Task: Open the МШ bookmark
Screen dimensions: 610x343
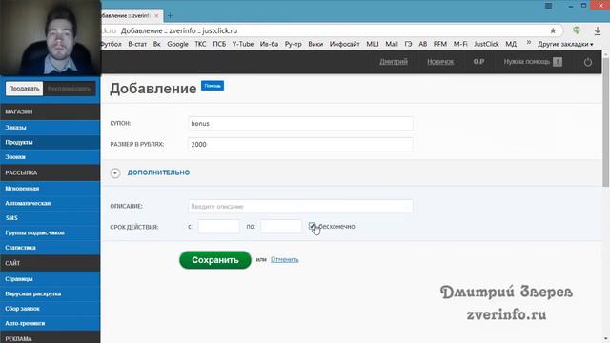Action: point(373,44)
